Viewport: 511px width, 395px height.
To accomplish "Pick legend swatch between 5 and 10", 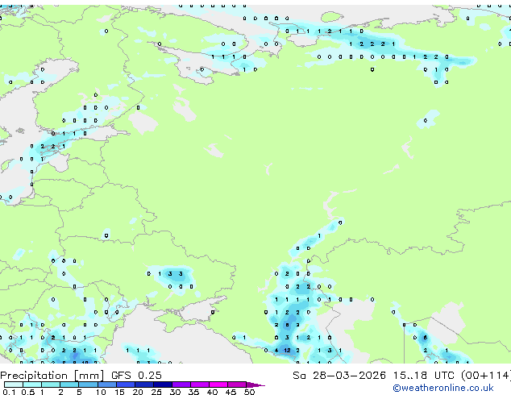I will coord(88,385).
